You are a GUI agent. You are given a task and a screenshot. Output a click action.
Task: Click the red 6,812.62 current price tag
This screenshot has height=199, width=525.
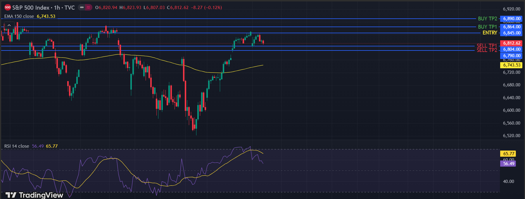click(512, 43)
